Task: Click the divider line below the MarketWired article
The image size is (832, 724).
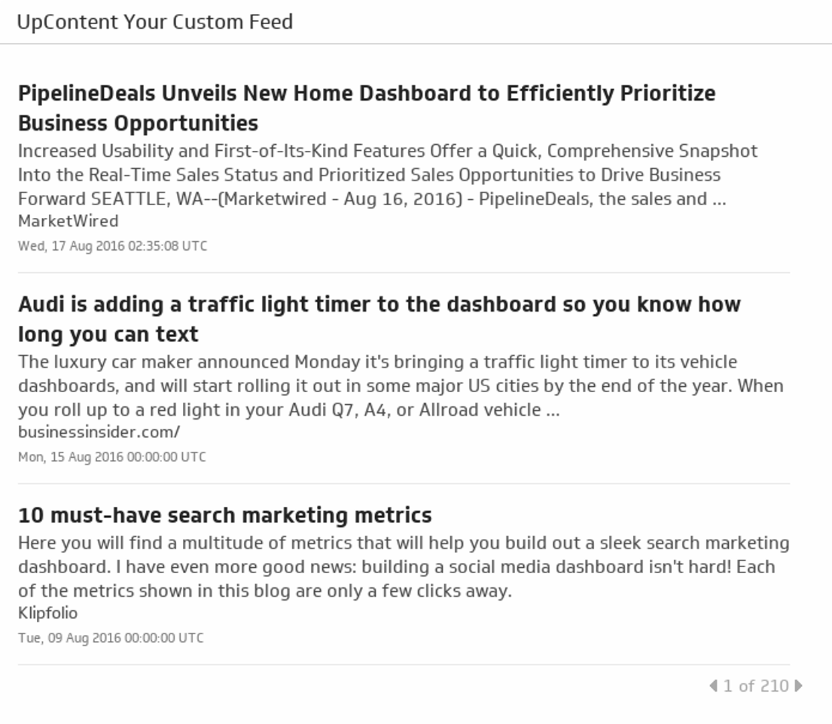Action: pos(403,273)
